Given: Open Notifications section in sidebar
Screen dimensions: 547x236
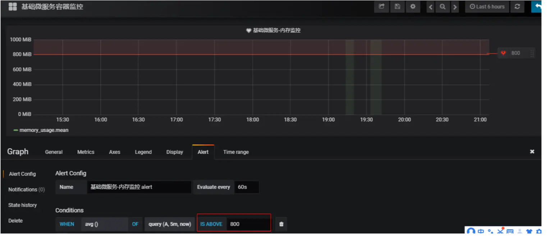Looking at the screenshot, I should 27,189.
